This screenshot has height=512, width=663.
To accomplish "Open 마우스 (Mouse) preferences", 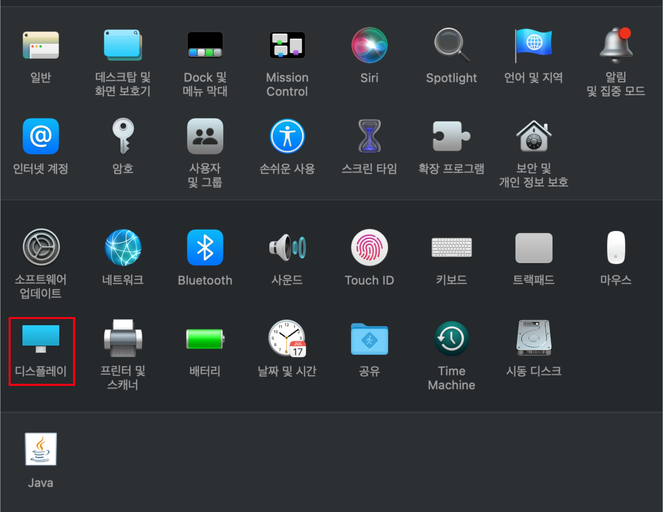I will (616, 247).
